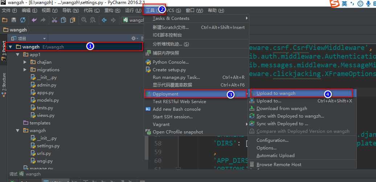This screenshot has height=182, width=376.
Task: Click the Sogou S input method logo
Action: 335,4
